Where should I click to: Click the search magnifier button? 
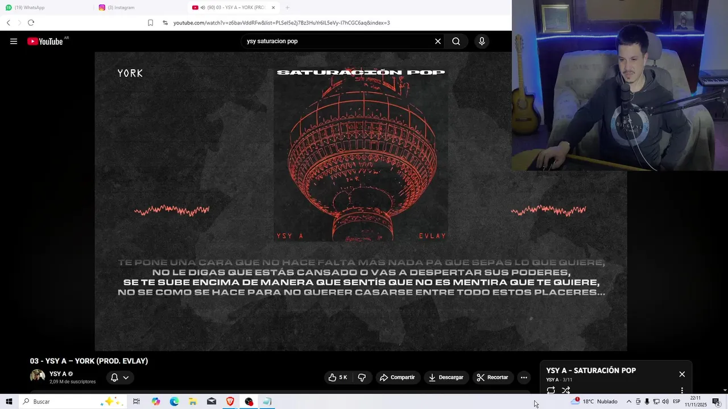coord(456,41)
